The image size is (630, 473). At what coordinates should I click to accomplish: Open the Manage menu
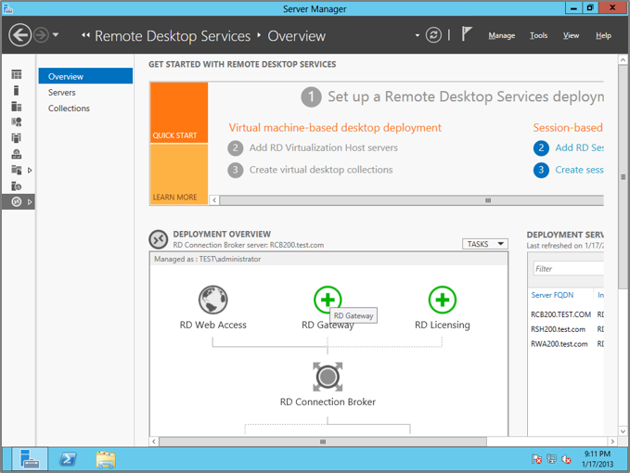pyautogui.click(x=501, y=35)
